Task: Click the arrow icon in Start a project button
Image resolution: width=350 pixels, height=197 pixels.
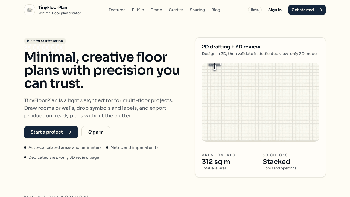Action: [x=70, y=132]
